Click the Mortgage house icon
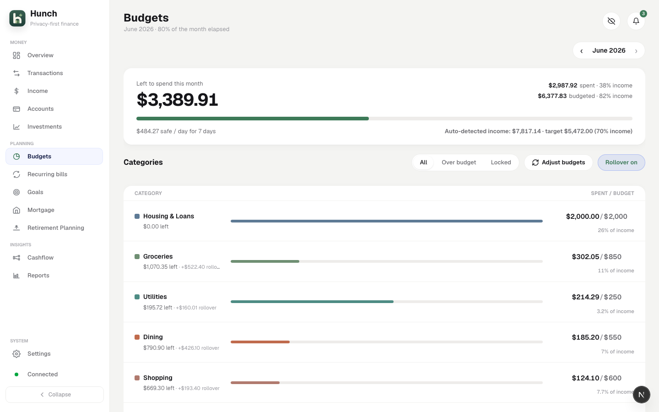Screen dimensions: 659x412 [16, 210]
